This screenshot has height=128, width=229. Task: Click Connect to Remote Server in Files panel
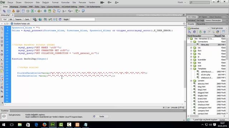tap(190, 32)
